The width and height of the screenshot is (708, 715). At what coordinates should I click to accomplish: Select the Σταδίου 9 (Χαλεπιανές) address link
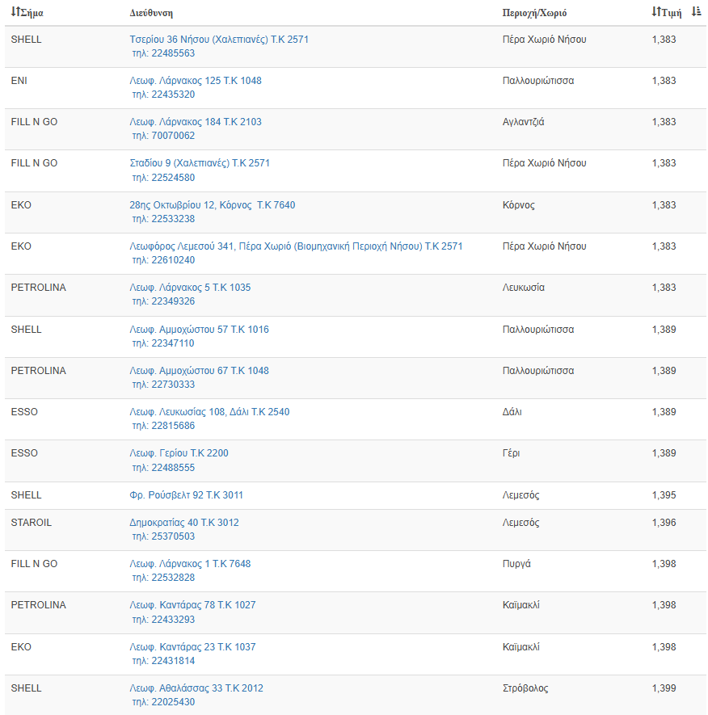[200, 163]
